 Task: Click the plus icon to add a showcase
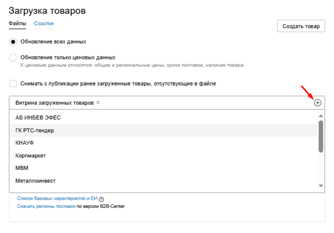[317, 103]
